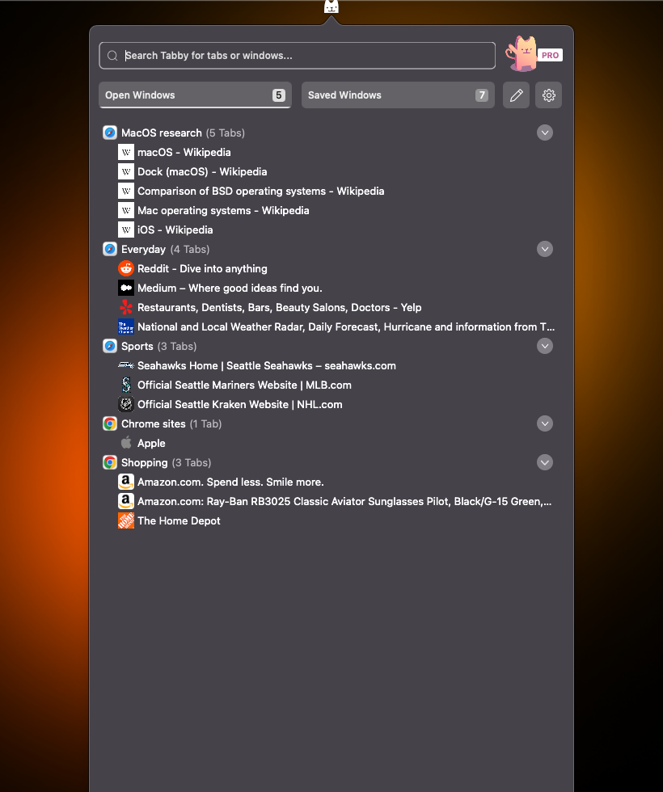Open Seahawks Home | Seattle Seahawks tab
This screenshot has width=663, height=792.
click(x=267, y=365)
